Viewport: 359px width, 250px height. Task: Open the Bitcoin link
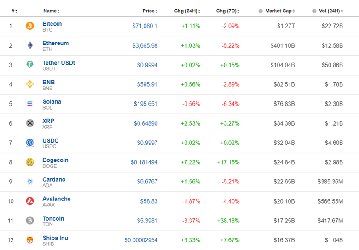click(52, 24)
